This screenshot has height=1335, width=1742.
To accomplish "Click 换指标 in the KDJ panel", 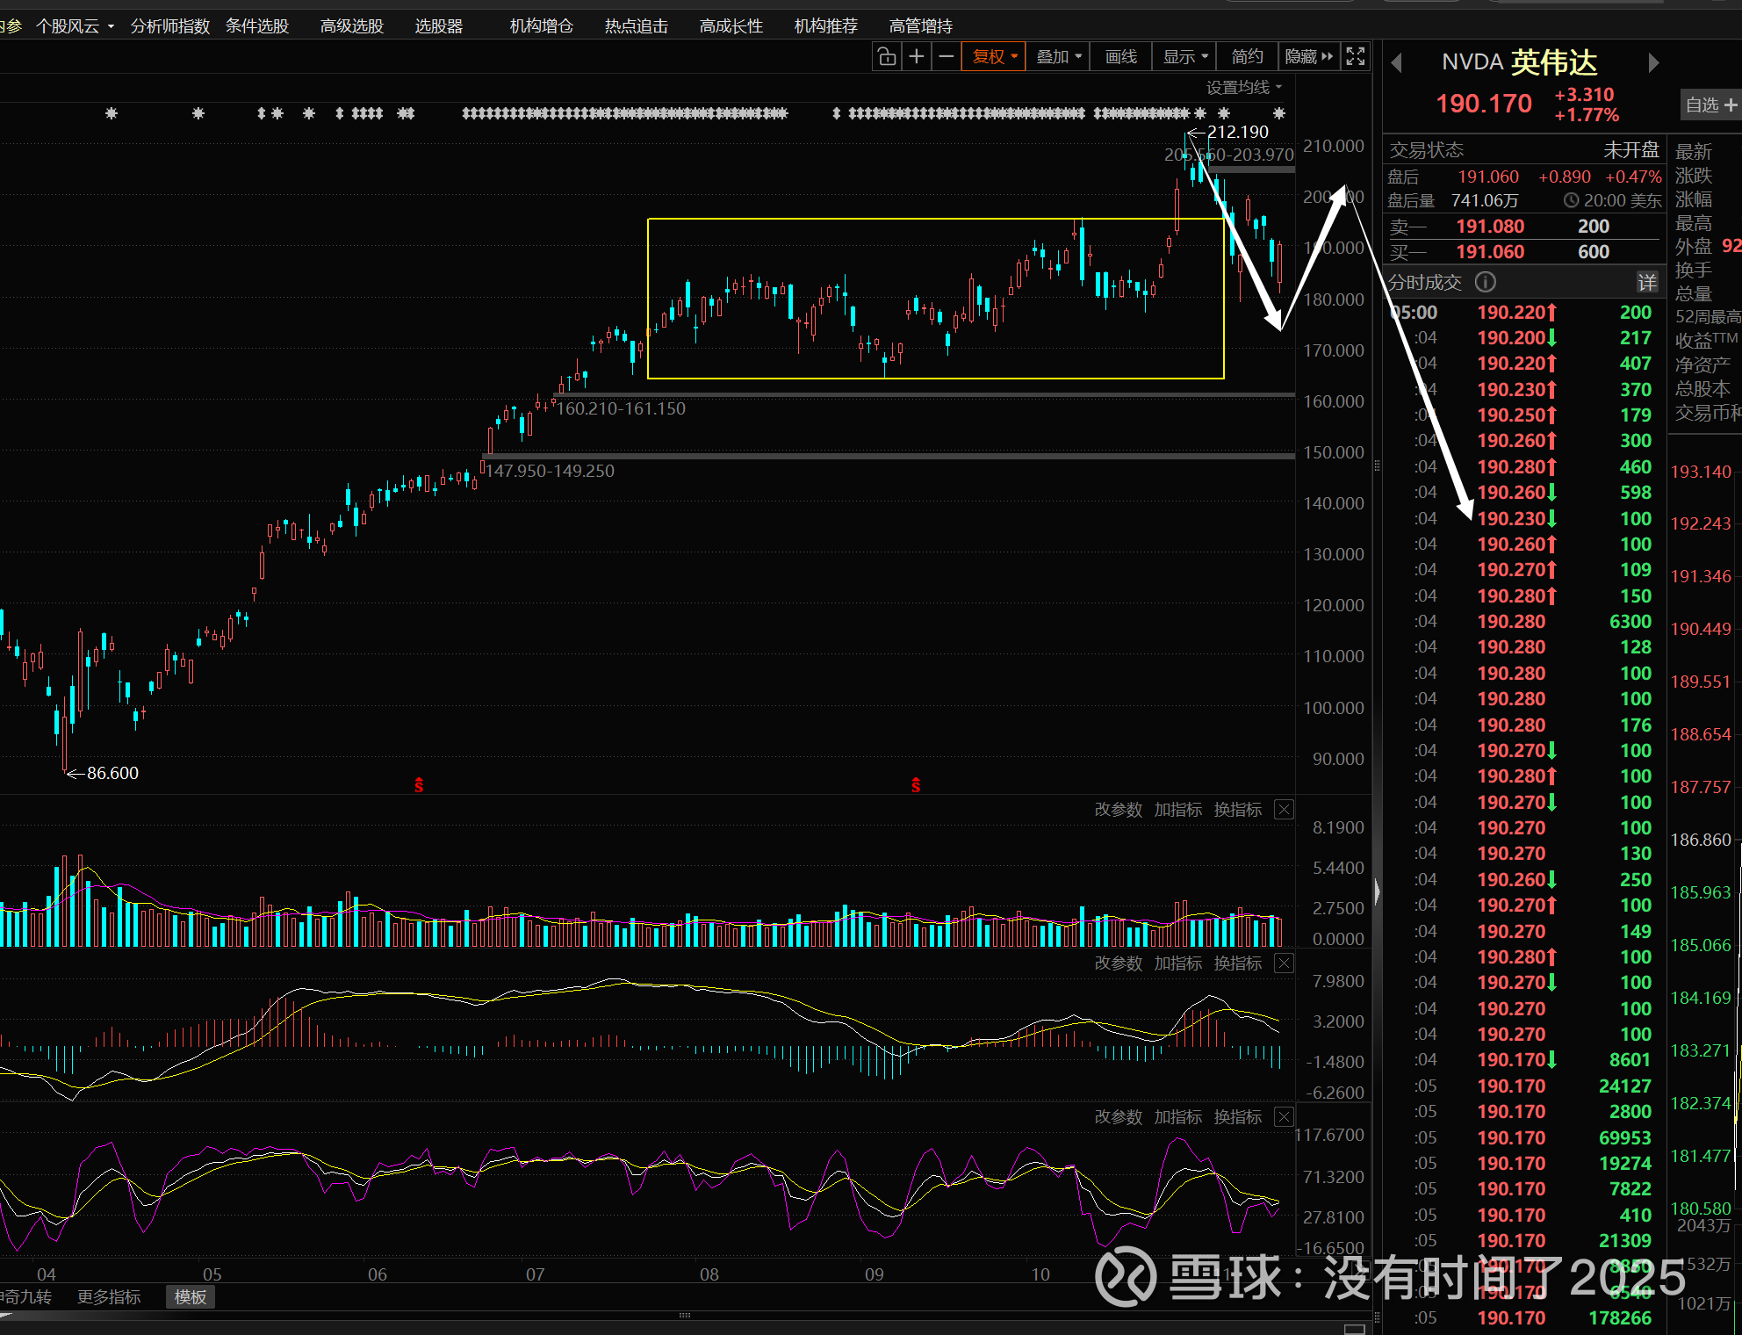I will coord(1237,1117).
